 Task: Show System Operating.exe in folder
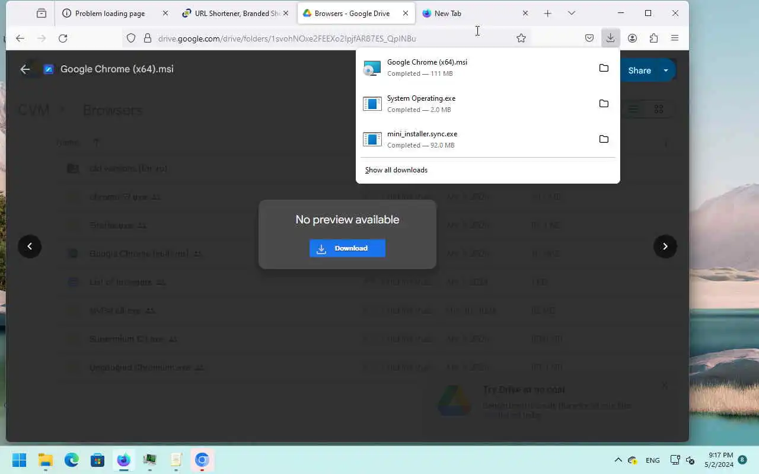point(604,104)
